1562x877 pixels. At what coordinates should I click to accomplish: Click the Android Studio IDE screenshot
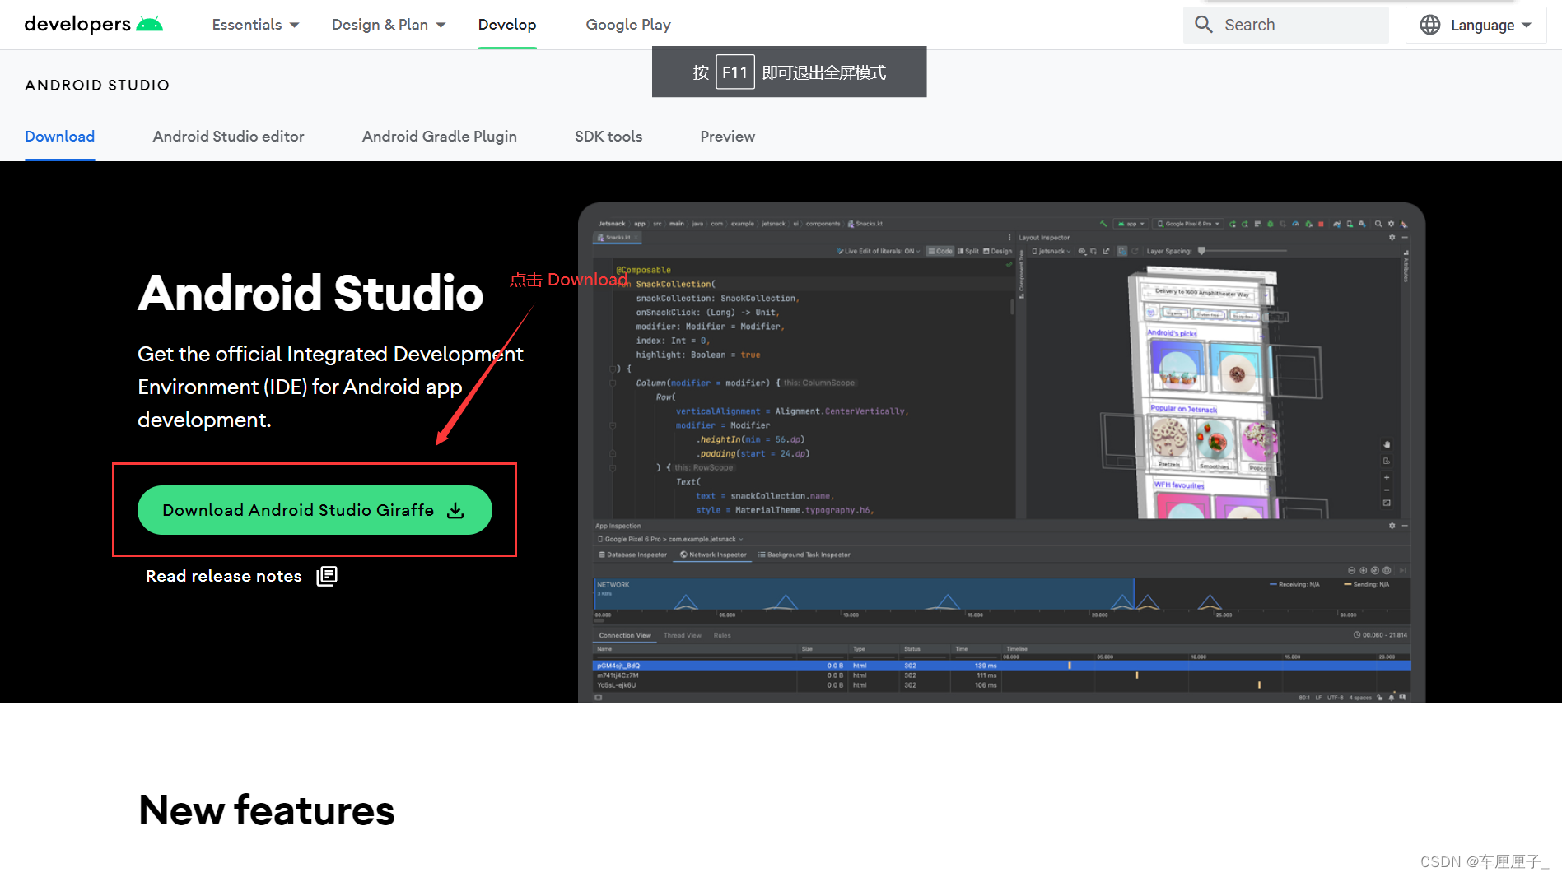[1001, 452]
